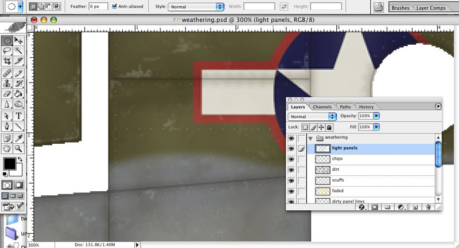Select the Pen tool
459x248 pixels.
click(7, 127)
